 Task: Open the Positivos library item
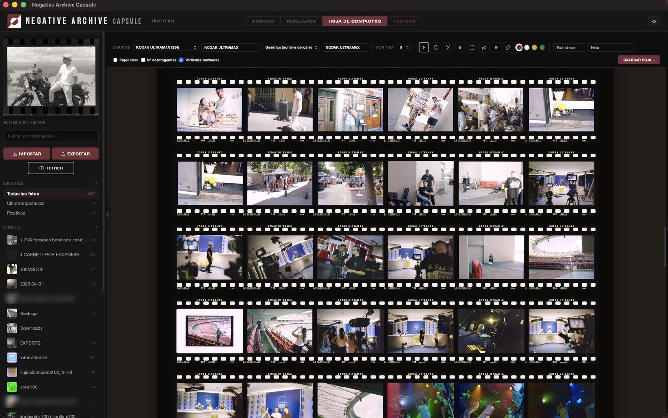(51, 213)
